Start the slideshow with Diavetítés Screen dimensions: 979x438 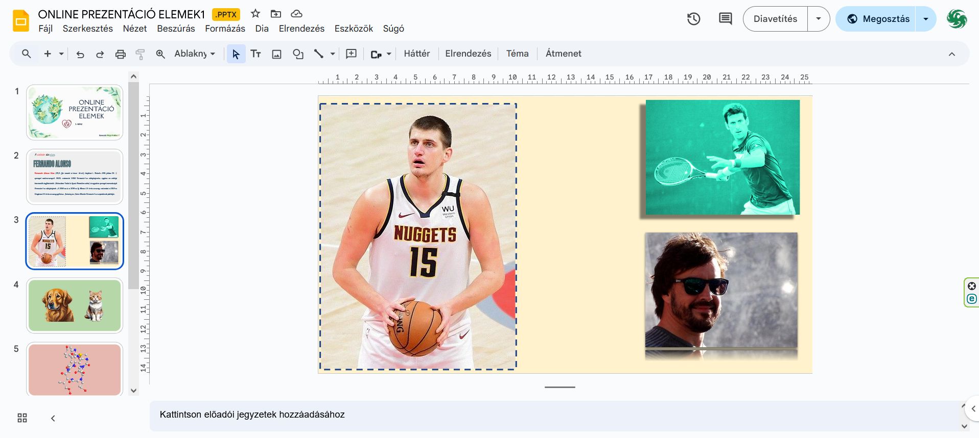pos(775,19)
